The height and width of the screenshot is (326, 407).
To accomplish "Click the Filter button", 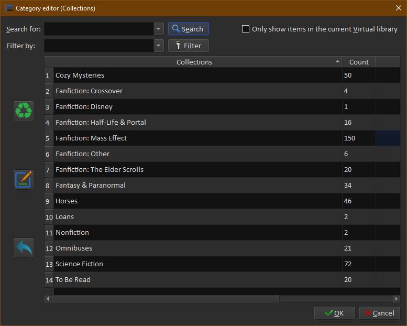I will click(189, 46).
